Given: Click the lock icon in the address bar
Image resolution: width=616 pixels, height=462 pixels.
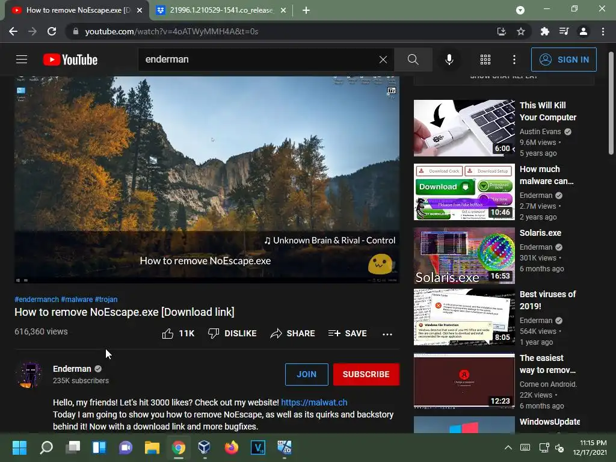Looking at the screenshot, I should pyautogui.click(x=76, y=31).
